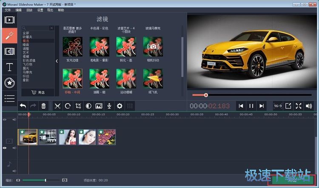Open the 16:9 aspect ratio dropdown
319x188 pixels.
(278, 106)
